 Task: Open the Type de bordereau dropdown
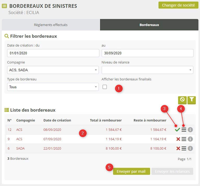pos(53,87)
